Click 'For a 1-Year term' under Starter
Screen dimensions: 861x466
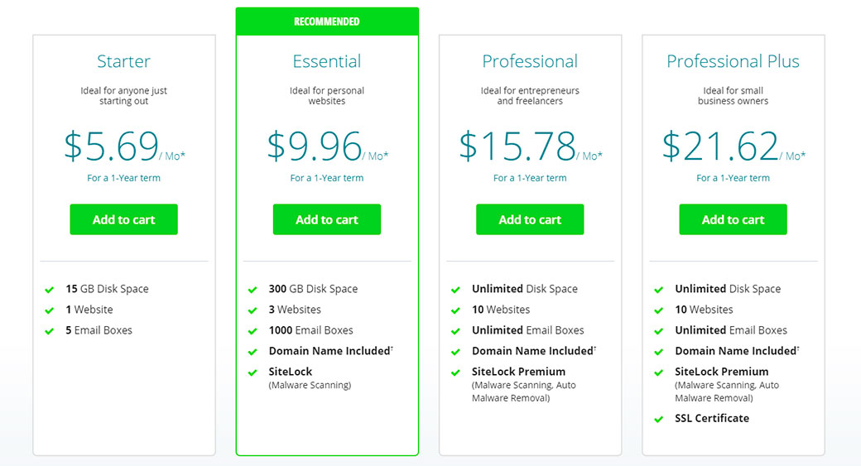click(123, 178)
